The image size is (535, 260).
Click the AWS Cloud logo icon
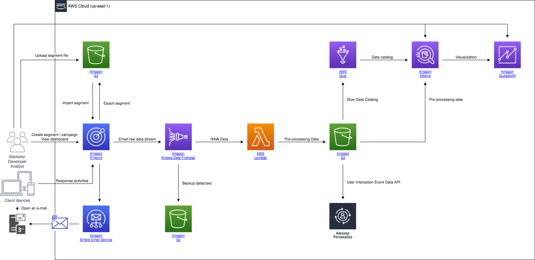pos(61,6)
